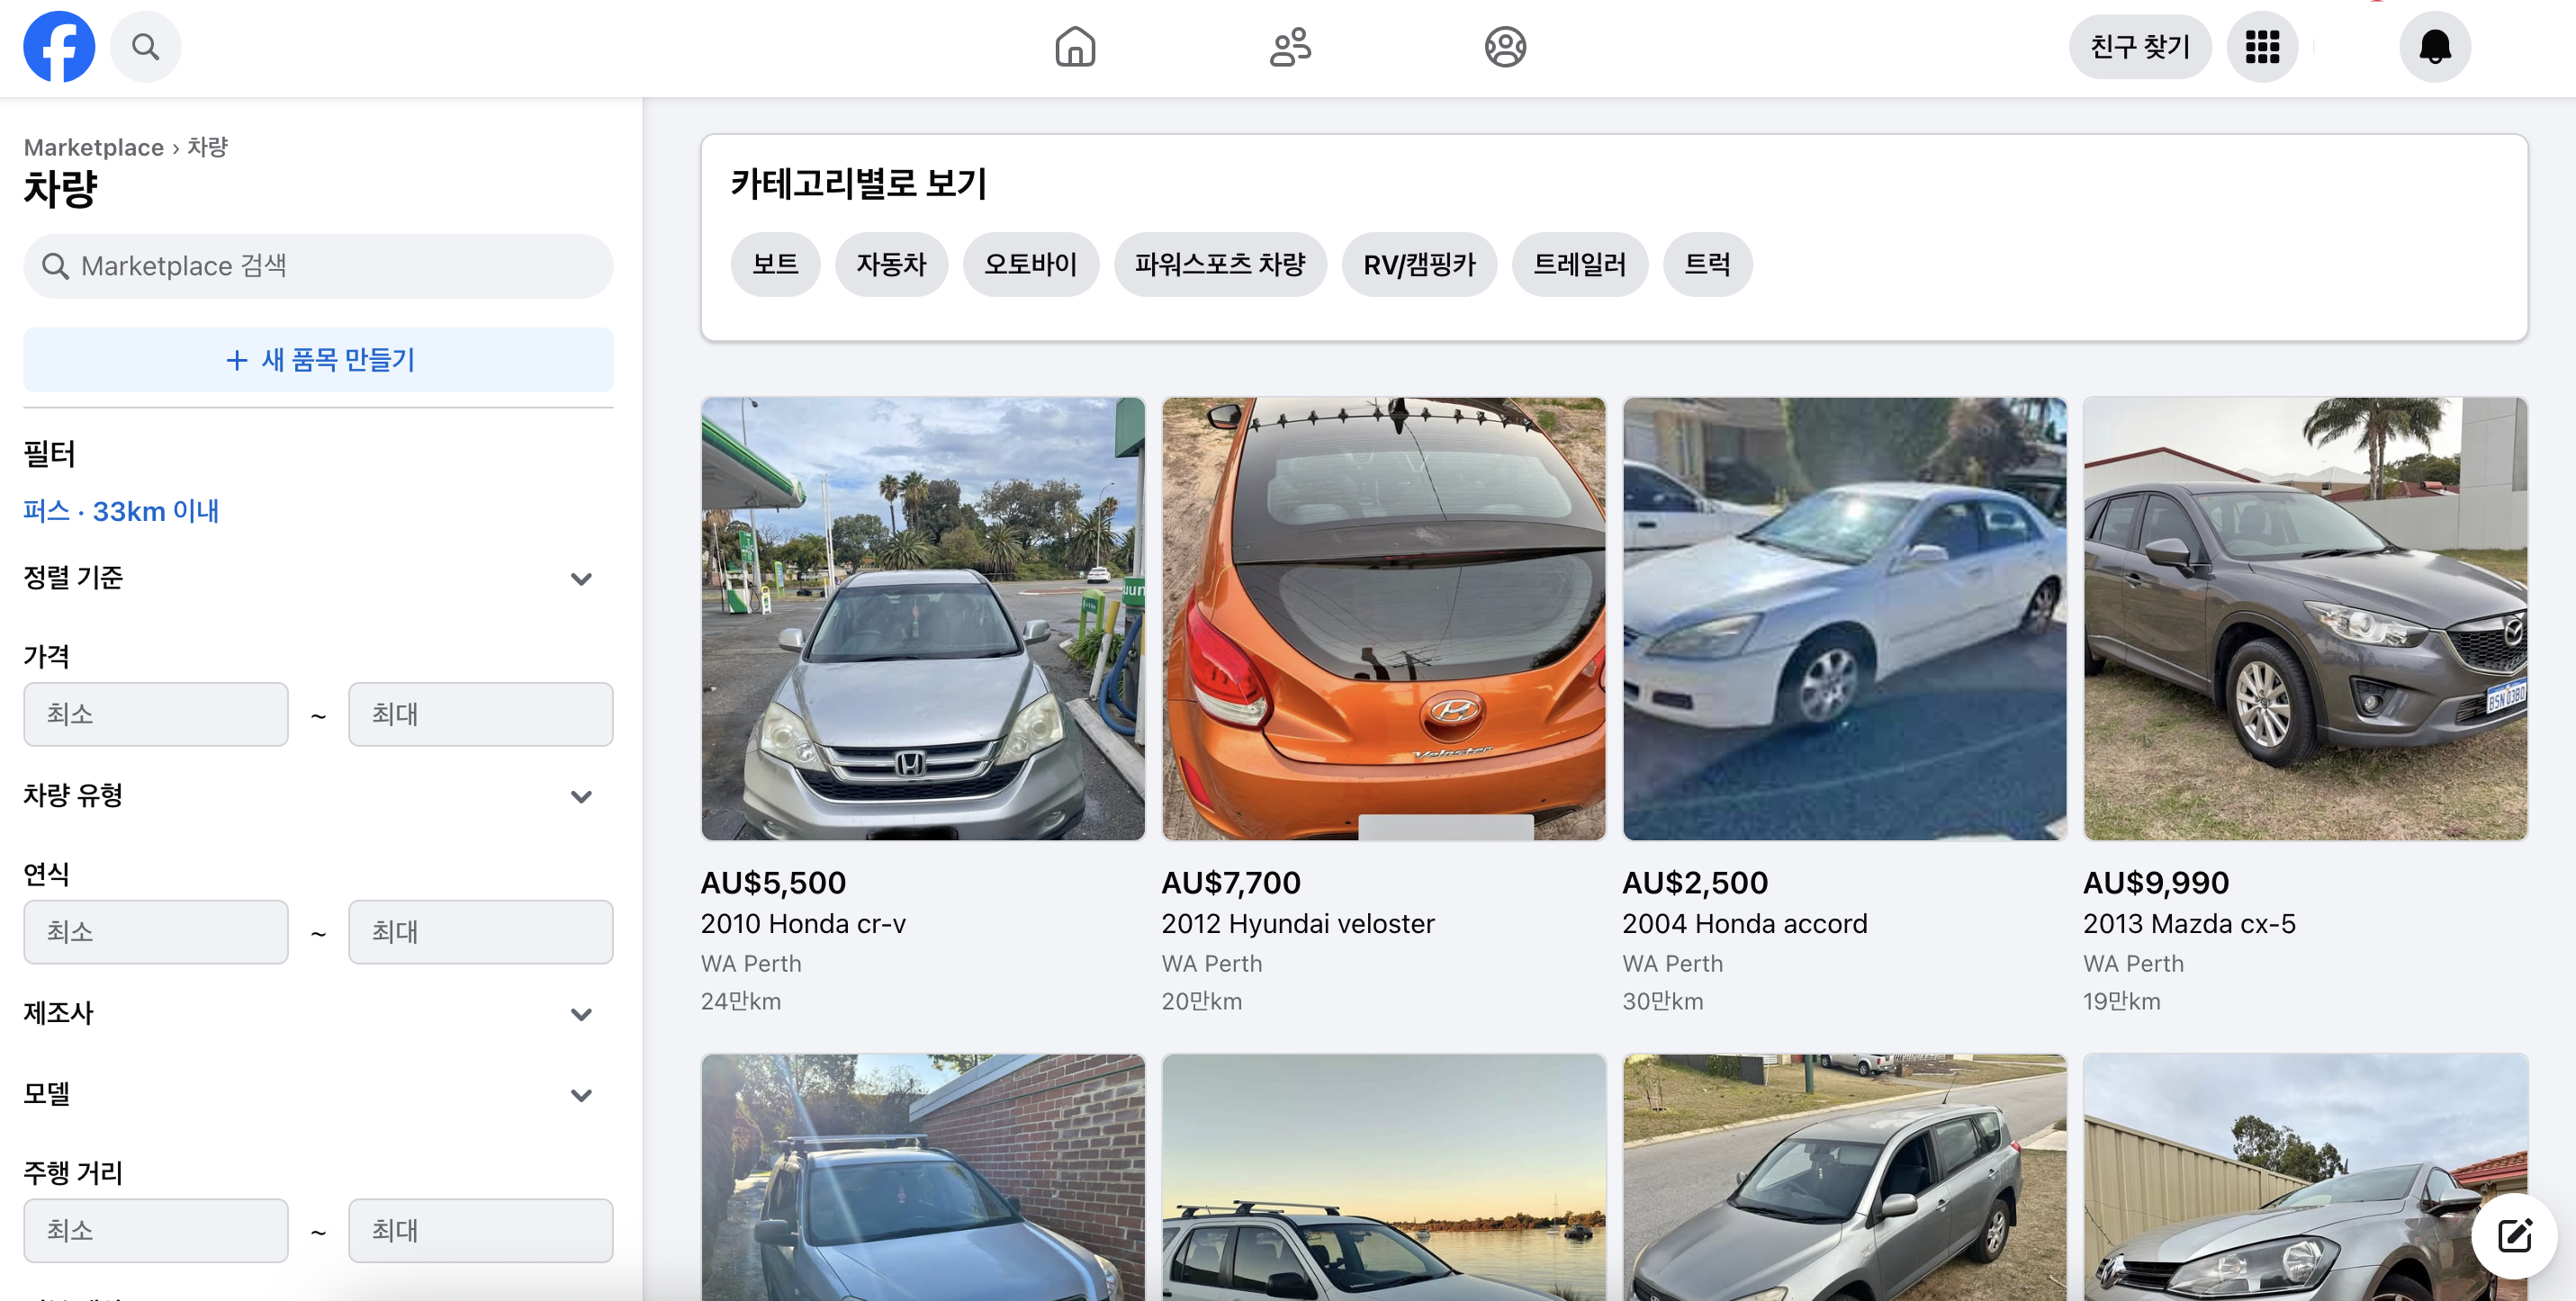Click the 친구 찾기 button
This screenshot has height=1301, width=2576.
pos(2139,46)
